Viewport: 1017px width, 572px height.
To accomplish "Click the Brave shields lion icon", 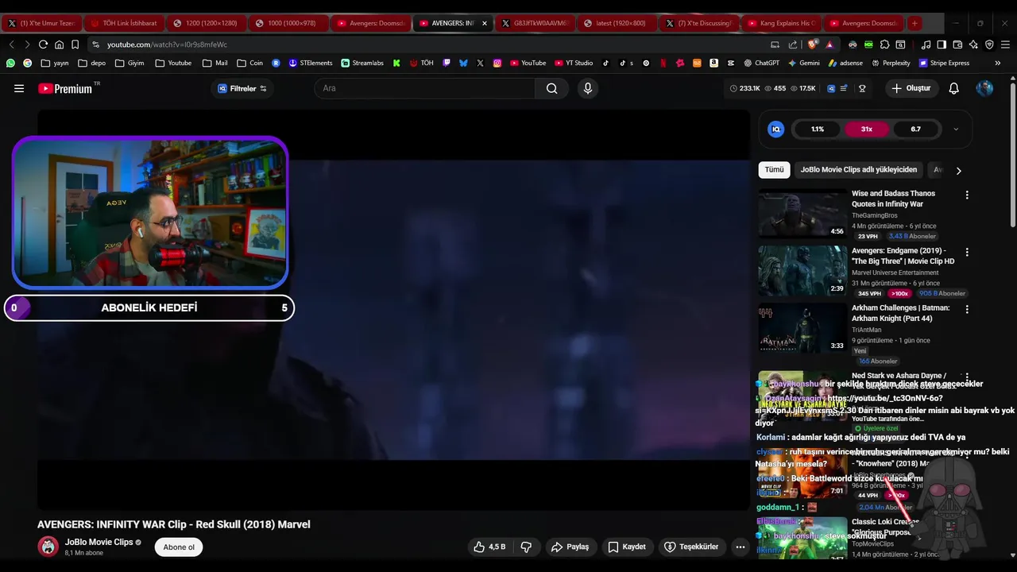I will click(812, 44).
